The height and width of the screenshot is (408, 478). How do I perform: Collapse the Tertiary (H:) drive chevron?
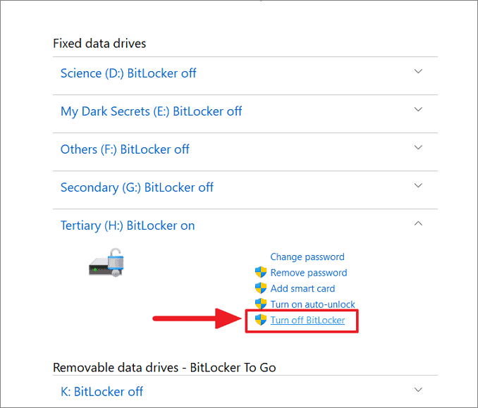pos(418,223)
